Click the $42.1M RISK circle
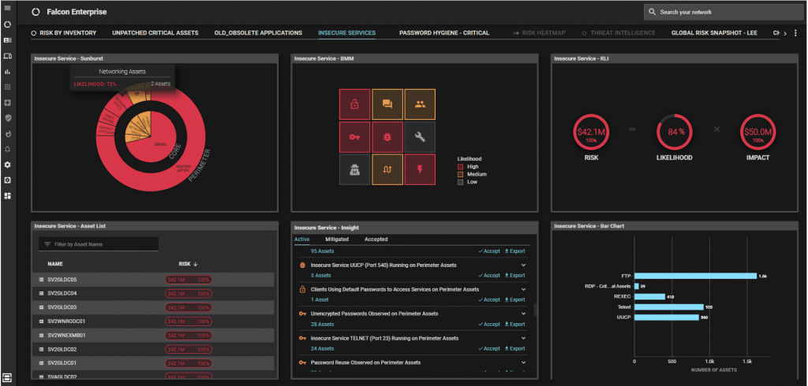The image size is (808, 386). [591, 132]
